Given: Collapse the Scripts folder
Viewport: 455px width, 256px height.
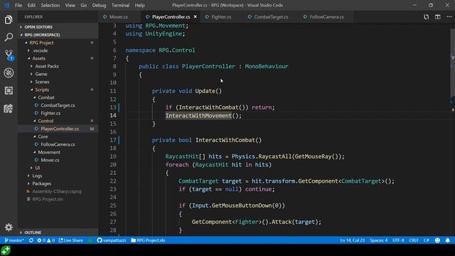Looking at the screenshot, I should click(58, 90).
